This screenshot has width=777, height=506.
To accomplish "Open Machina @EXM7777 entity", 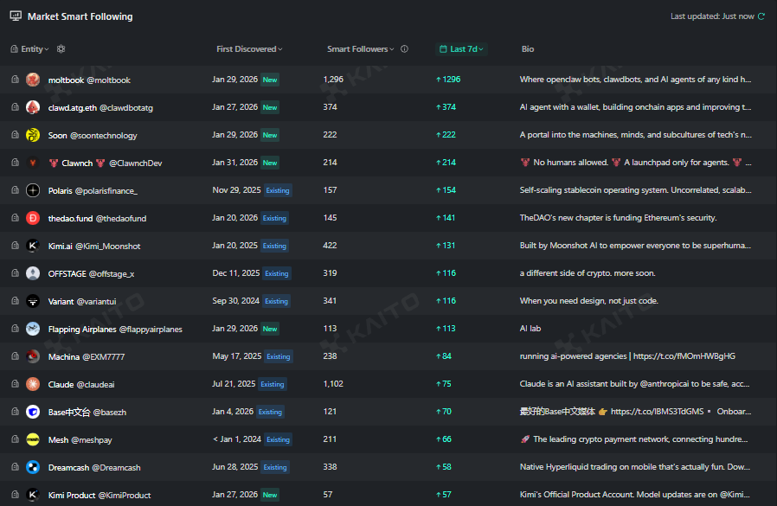I will click(x=87, y=357).
